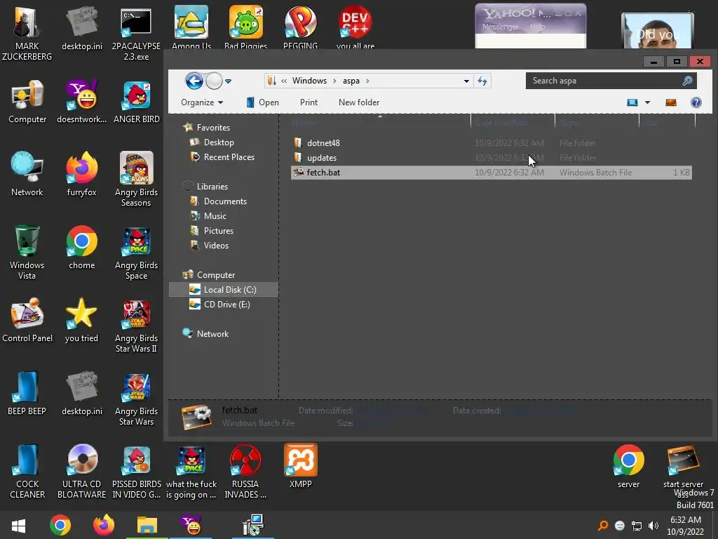Screen dimensions: 718x539
Task: Open Firefox from the taskbar
Action: (x=104, y=525)
